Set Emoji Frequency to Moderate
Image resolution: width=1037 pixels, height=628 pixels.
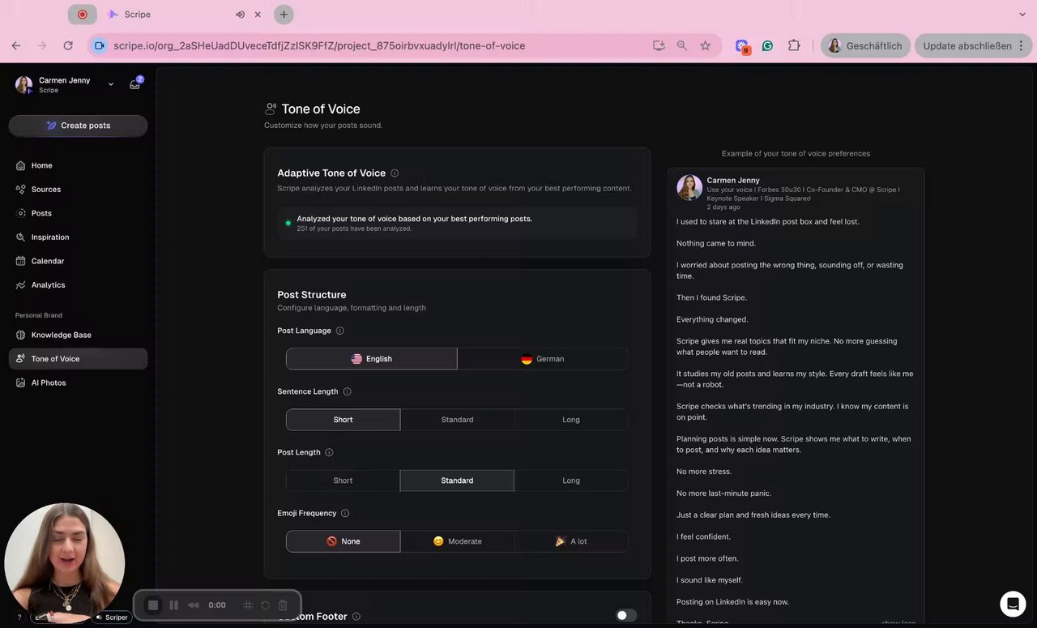[457, 541]
